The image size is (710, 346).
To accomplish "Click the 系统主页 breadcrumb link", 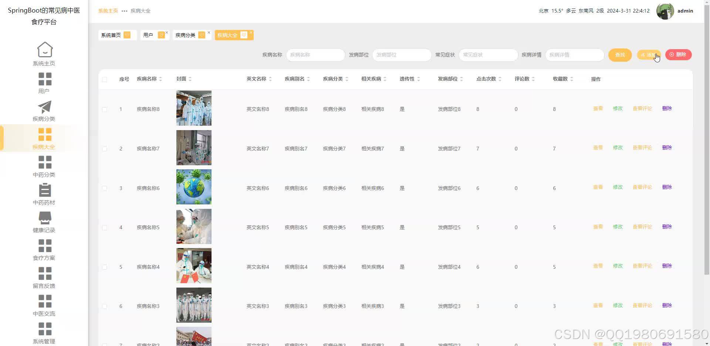I will tap(108, 11).
